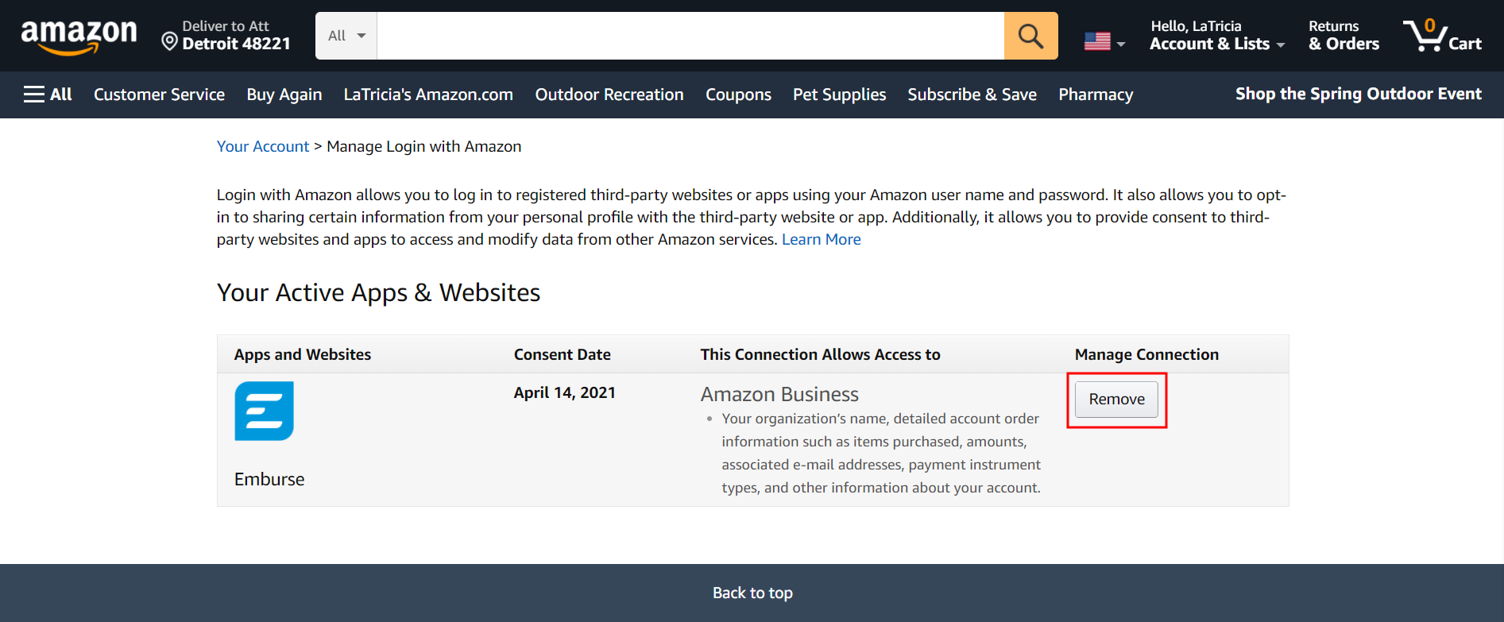Click Back to top
This screenshot has width=1504, height=622.
[x=752, y=593]
